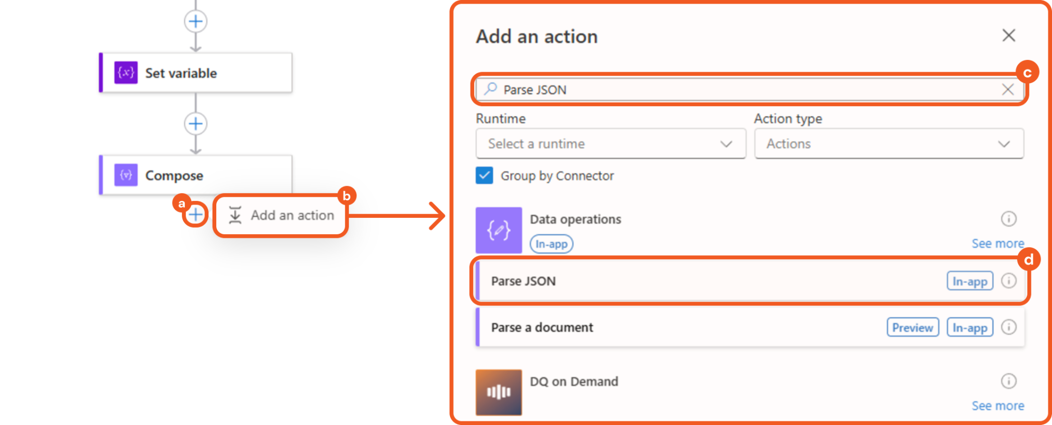The height and width of the screenshot is (425, 1052).
Task: Click the plus icon above Set variable
Action: [x=195, y=22]
